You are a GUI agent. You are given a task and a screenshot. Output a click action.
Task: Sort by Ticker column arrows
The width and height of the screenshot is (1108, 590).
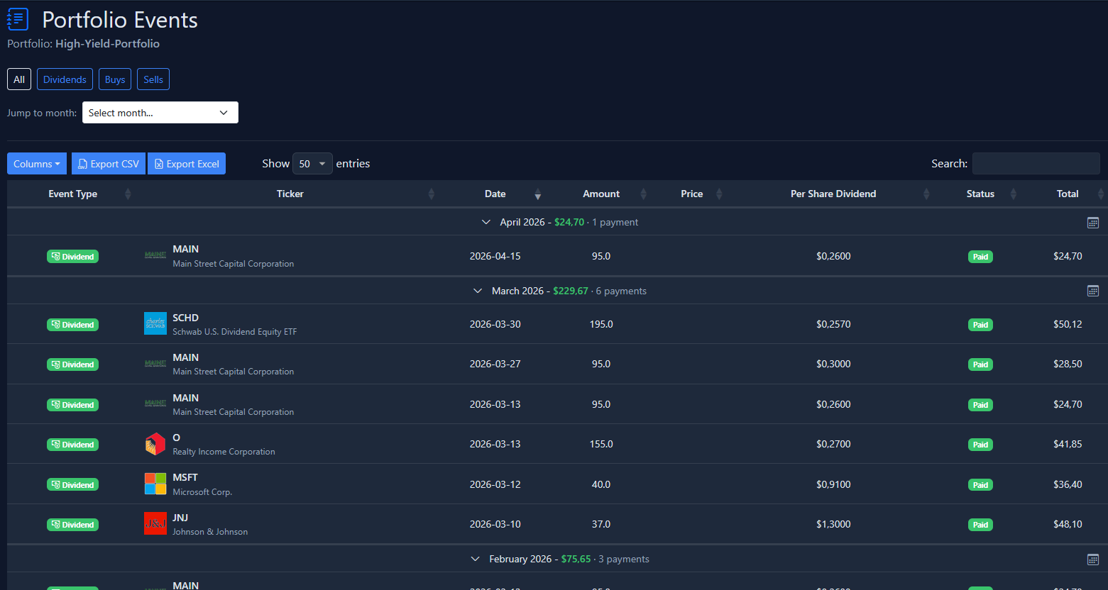click(x=431, y=194)
